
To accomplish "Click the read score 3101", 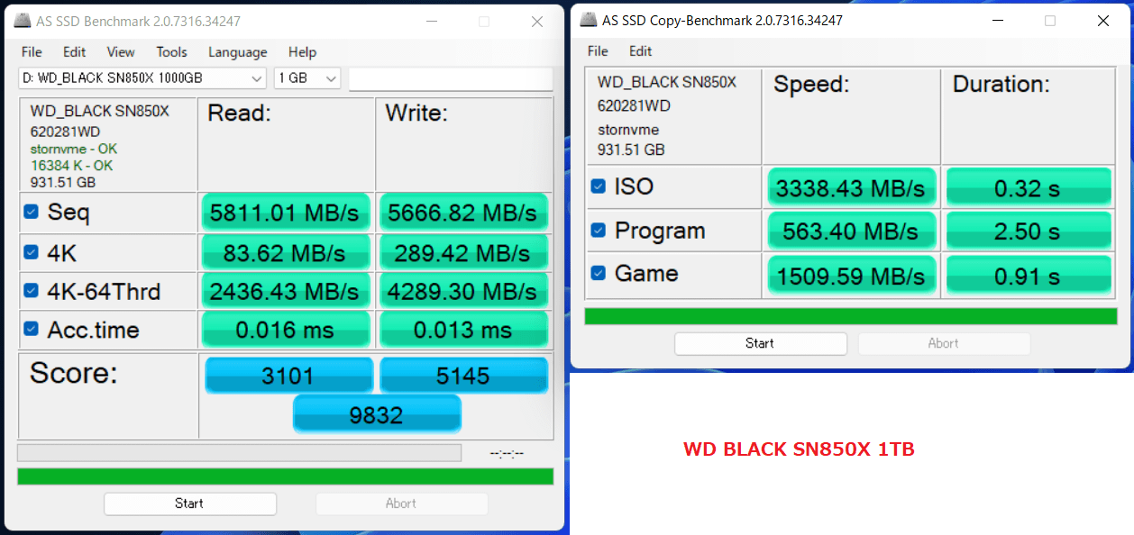I will (x=288, y=375).
